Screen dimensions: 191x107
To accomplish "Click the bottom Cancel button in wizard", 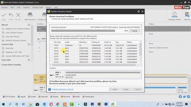I will (x=138, y=89).
